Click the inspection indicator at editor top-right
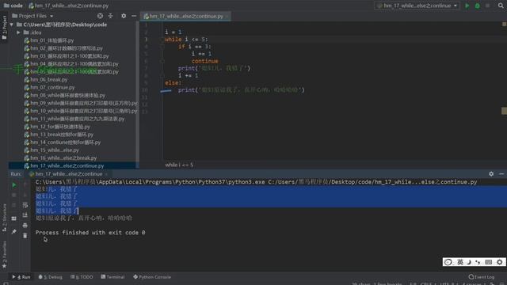 coord(504,25)
